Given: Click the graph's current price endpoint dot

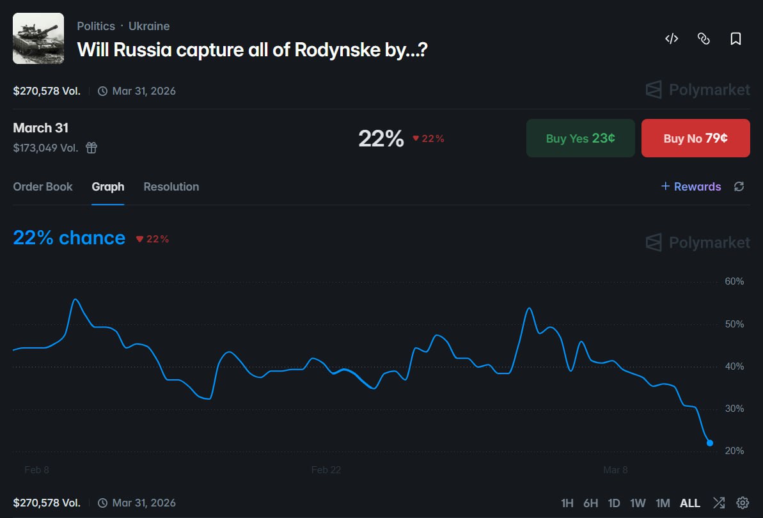Looking at the screenshot, I should tap(710, 443).
